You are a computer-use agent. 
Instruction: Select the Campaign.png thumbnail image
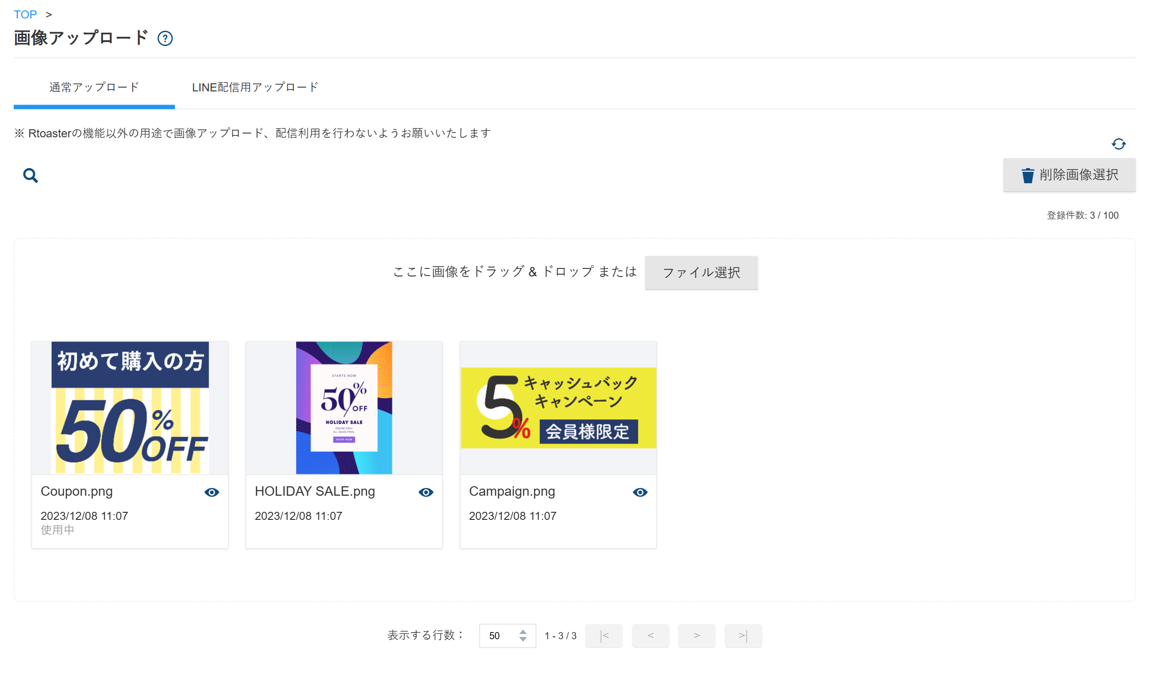pyautogui.click(x=558, y=408)
